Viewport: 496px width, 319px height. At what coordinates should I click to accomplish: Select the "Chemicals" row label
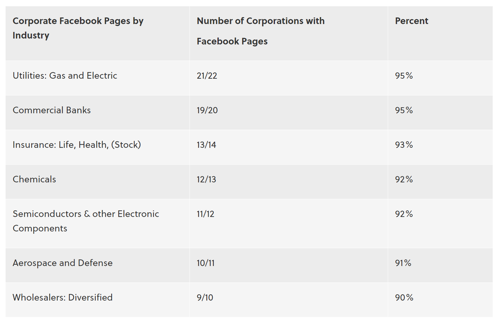pyautogui.click(x=34, y=179)
